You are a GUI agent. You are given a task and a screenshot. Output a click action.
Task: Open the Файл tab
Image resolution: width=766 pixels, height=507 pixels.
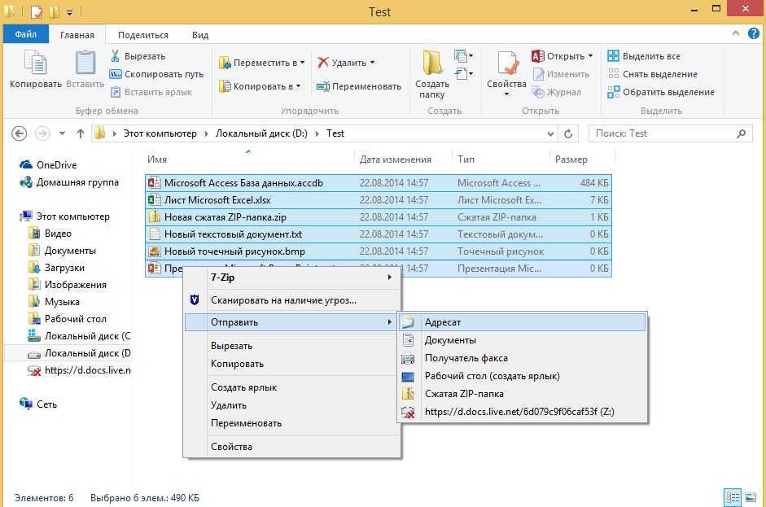pos(26,34)
